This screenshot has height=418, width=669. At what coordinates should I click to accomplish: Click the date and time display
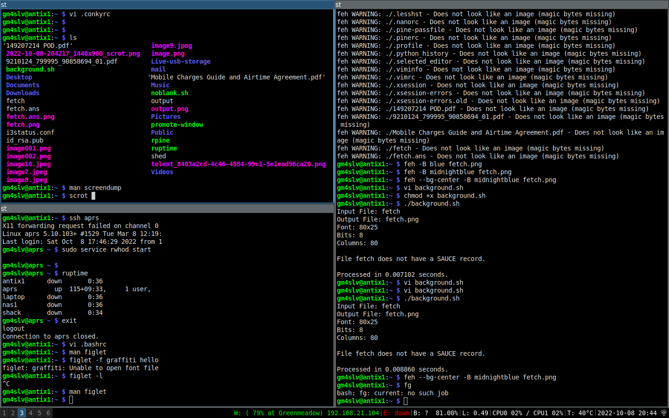point(627,413)
